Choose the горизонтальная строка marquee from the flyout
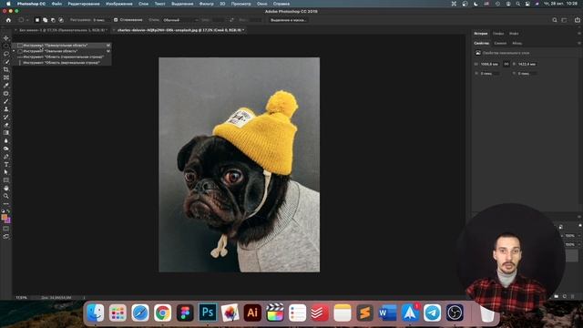 [x=61, y=56]
